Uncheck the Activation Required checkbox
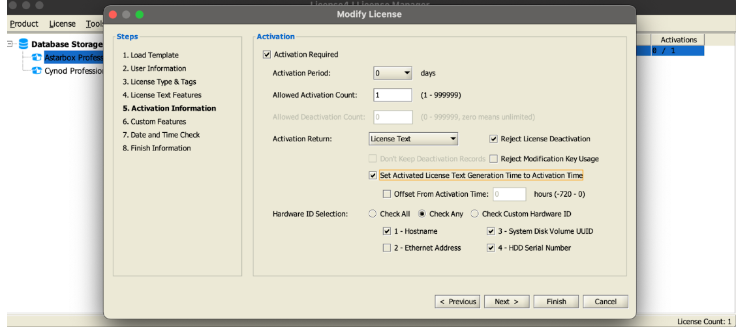The height and width of the screenshot is (327, 736). pyautogui.click(x=266, y=55)
